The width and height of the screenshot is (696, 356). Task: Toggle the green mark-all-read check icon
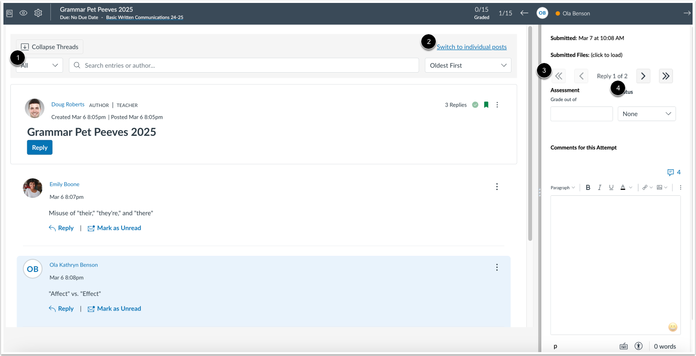[x=475, y=105]
